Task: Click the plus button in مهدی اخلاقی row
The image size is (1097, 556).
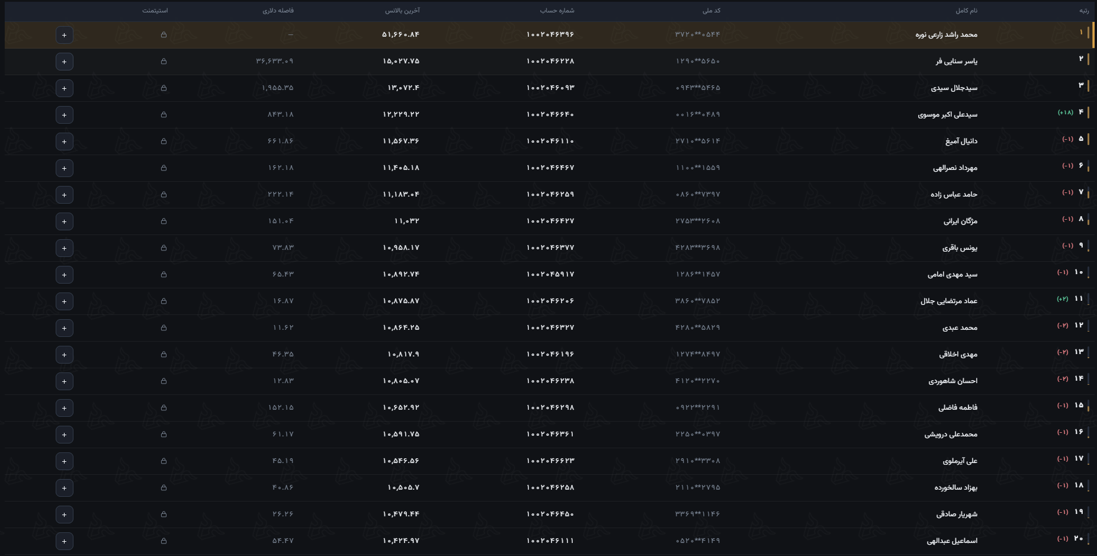Action: pos(65,355)
